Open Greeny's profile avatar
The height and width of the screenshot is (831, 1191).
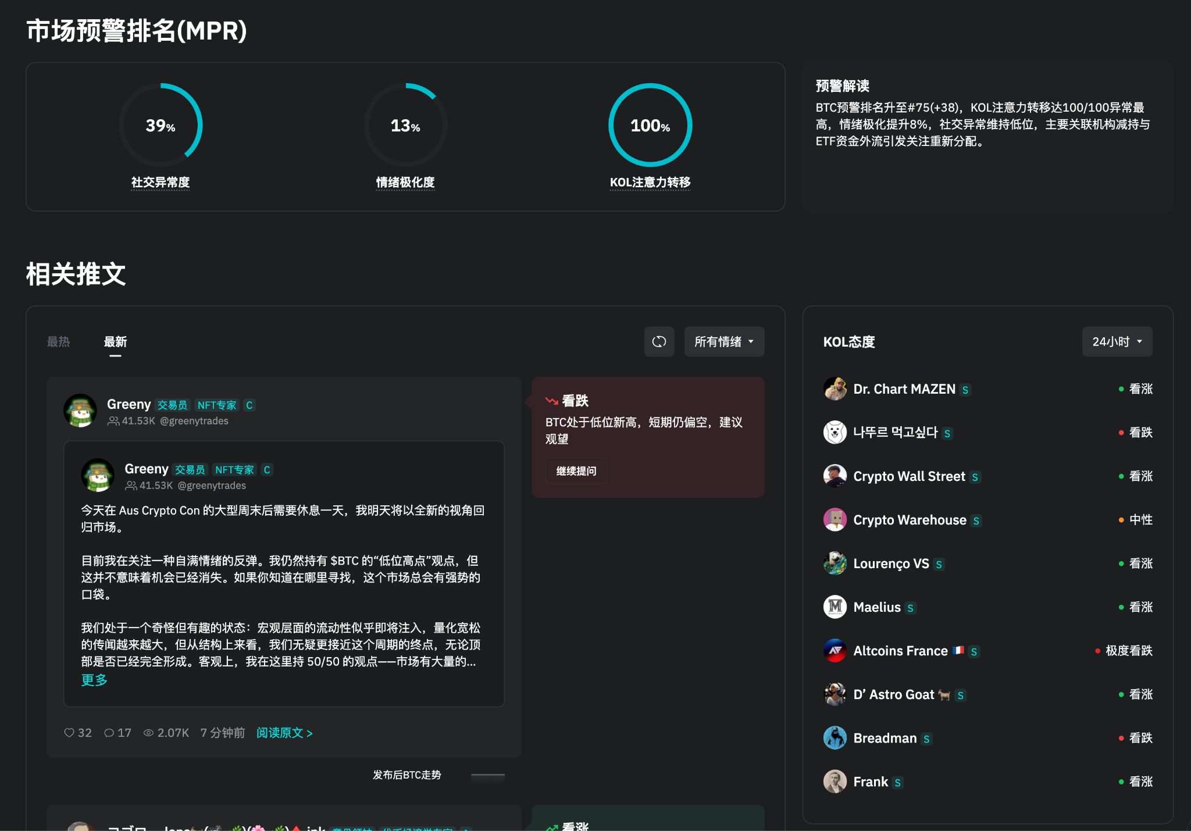tap(80, 410)
